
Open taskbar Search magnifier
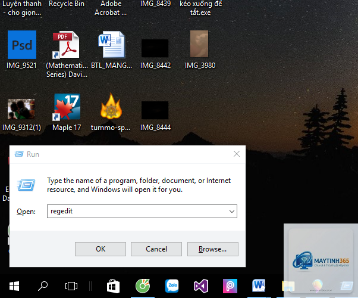pos(43,286)
